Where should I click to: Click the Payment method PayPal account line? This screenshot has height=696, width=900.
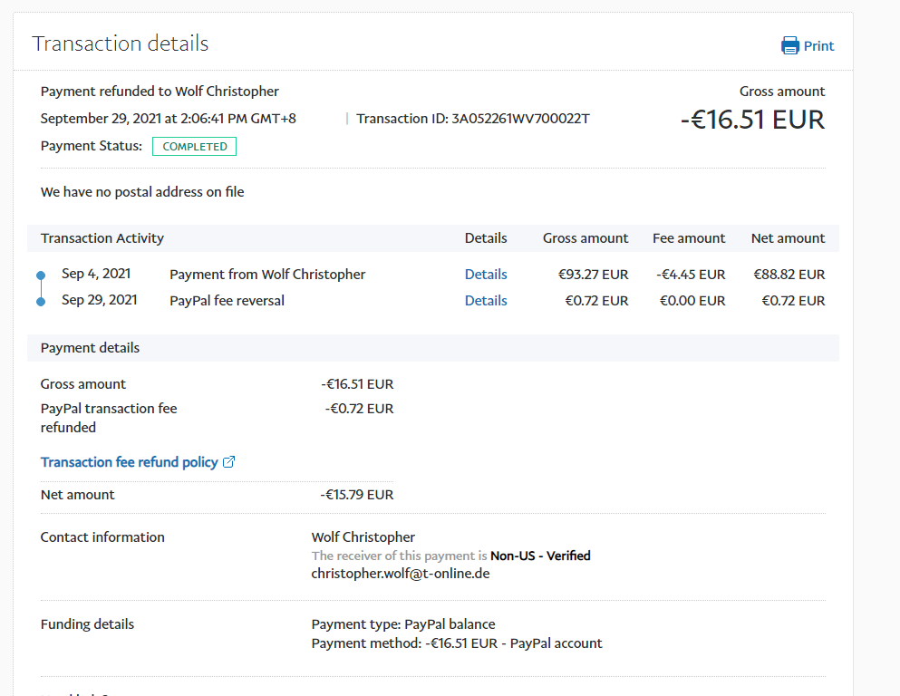456,643
